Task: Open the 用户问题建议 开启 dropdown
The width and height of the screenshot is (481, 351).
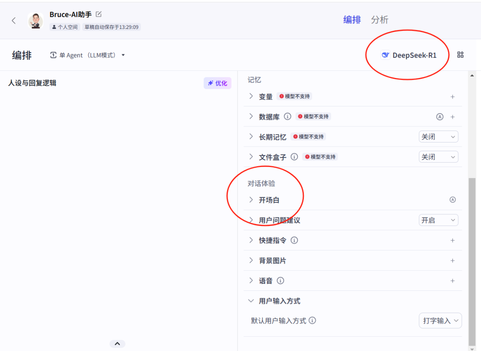Action: (438, 220)
